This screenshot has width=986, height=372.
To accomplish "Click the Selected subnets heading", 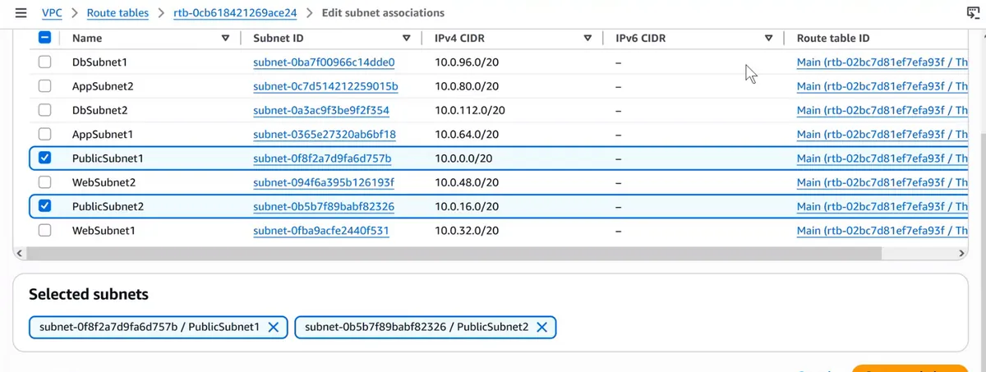I will click(89, 294).
